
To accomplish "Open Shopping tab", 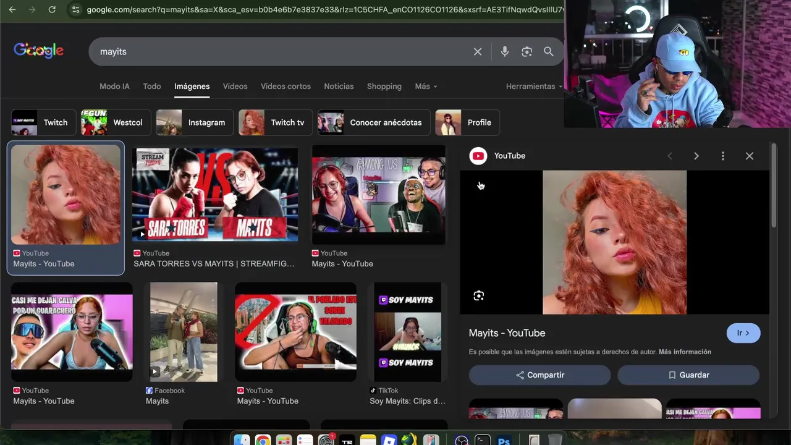I will (384, 87).
